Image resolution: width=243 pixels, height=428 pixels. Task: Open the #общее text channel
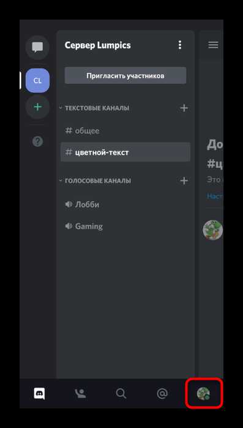pyautogui.click(x=125, y=131)
